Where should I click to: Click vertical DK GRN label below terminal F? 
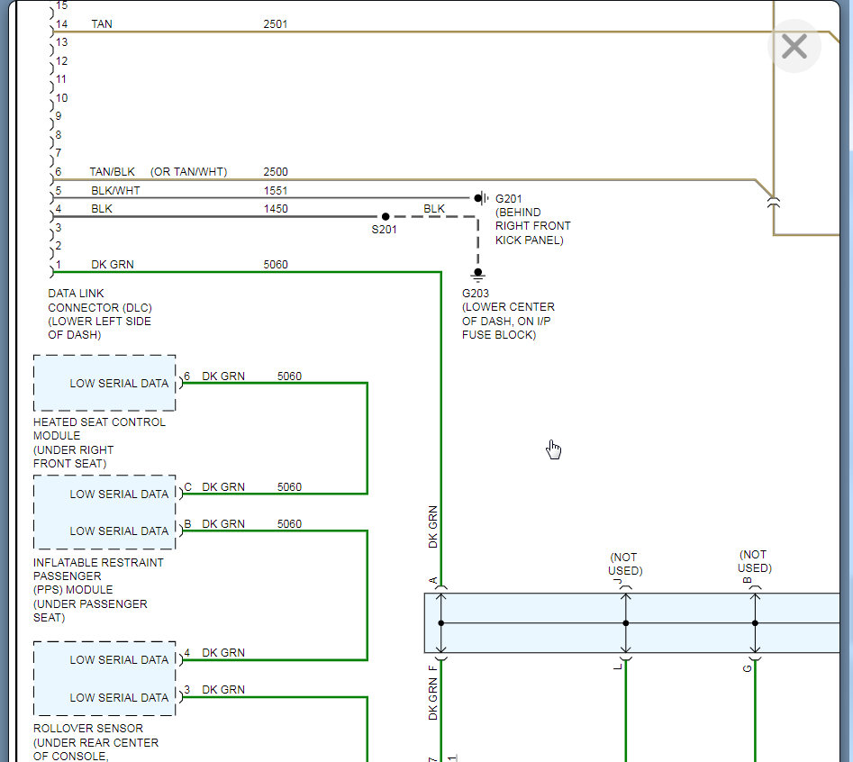tap(432, 699)
